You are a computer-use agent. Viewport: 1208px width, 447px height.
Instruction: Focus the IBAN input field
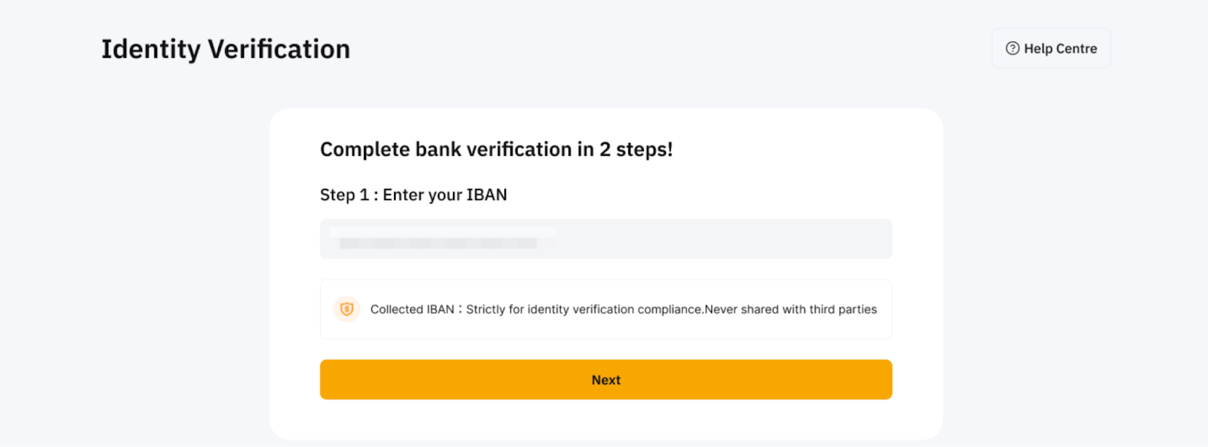click(x=606, y=239)
